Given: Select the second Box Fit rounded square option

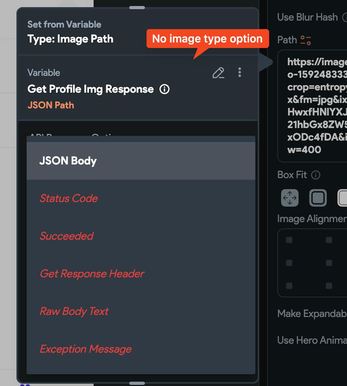Looking at the screenshot, I should (318, 198).
